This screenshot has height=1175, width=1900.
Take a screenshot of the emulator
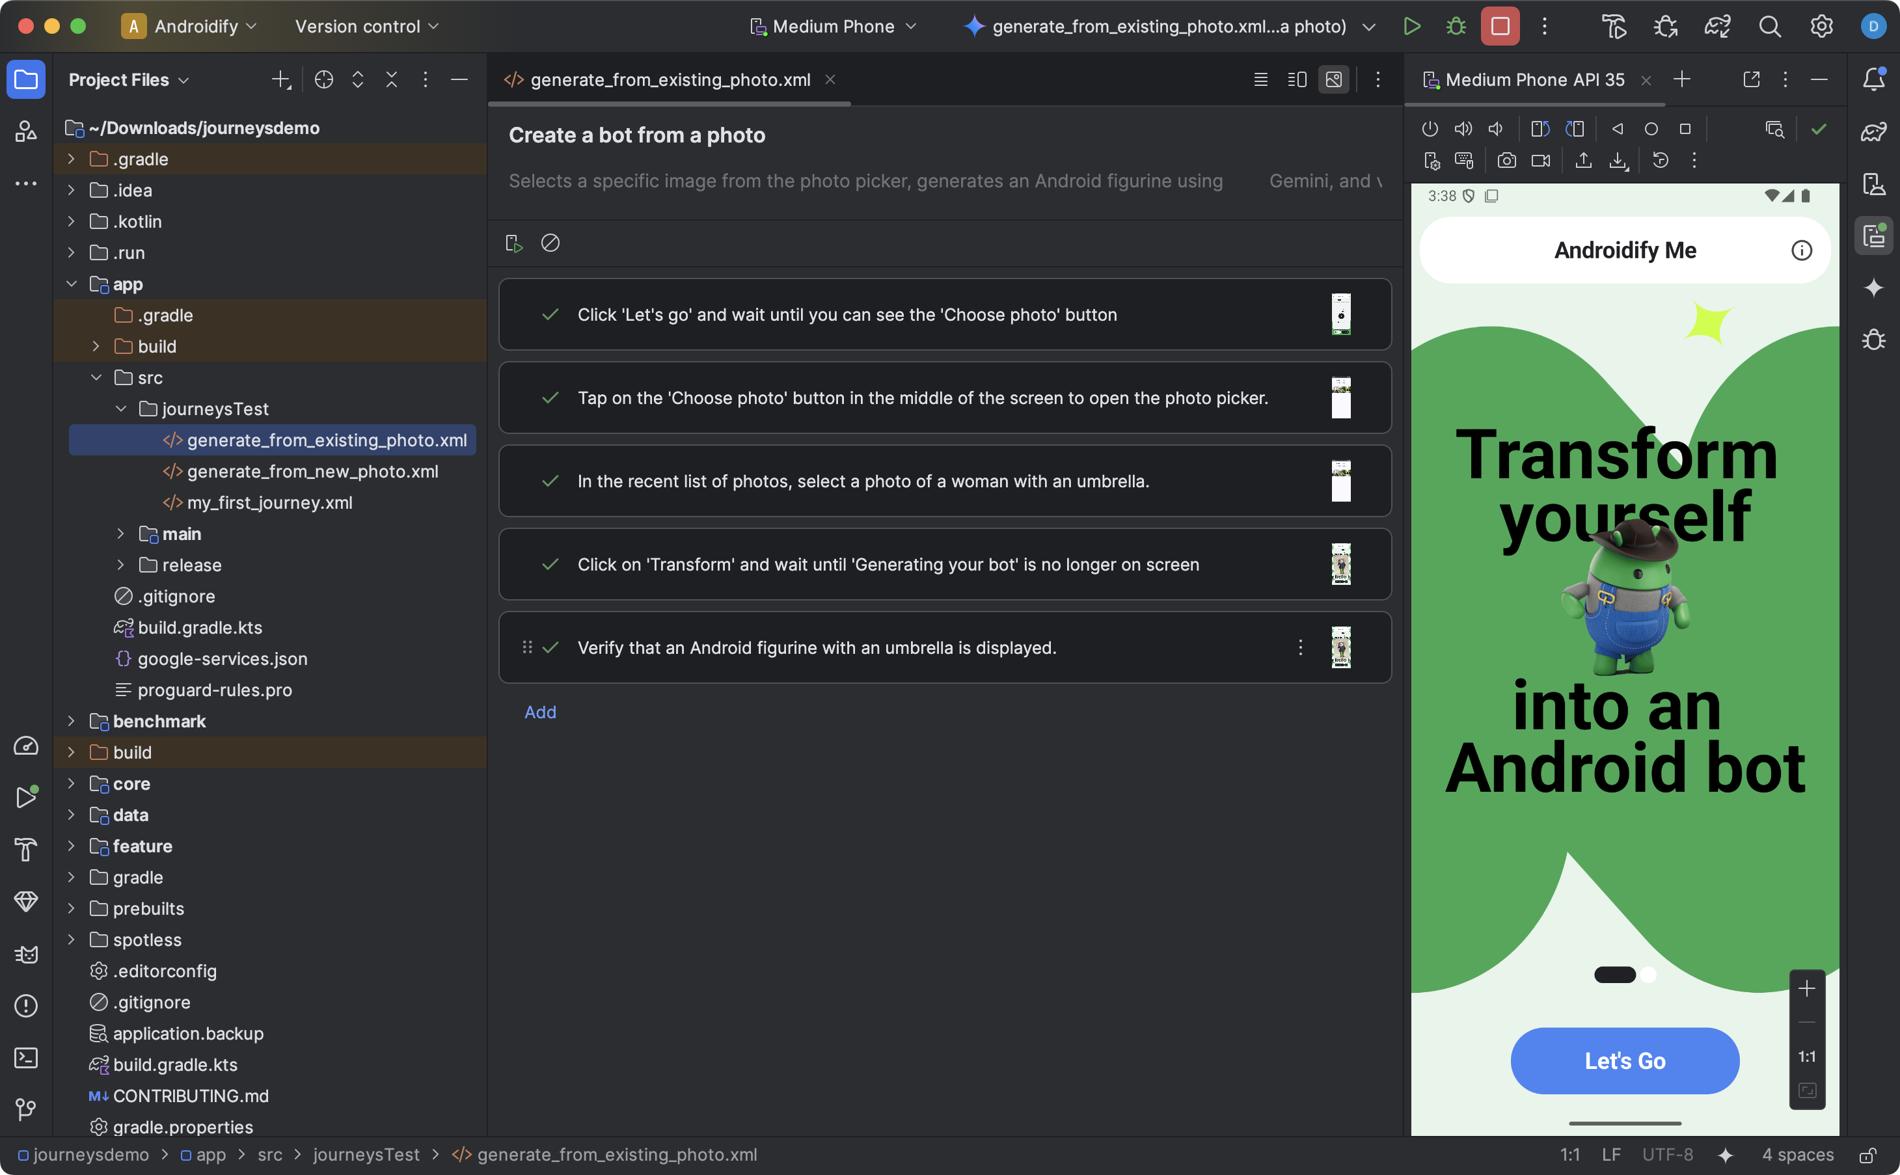[1508, 161]
